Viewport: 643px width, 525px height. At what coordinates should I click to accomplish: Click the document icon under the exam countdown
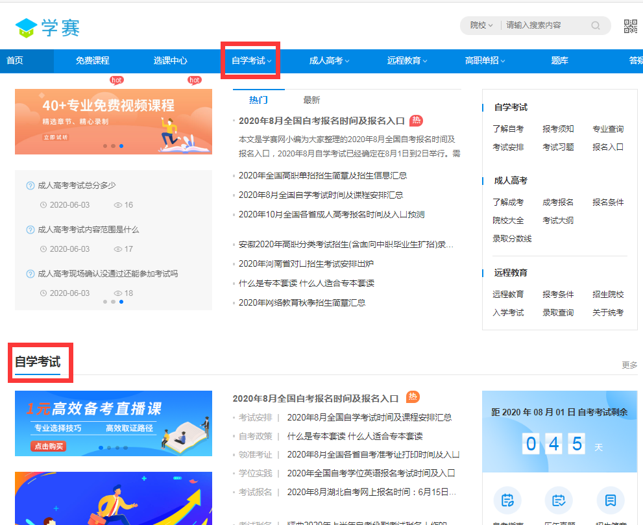pos(610,500)
